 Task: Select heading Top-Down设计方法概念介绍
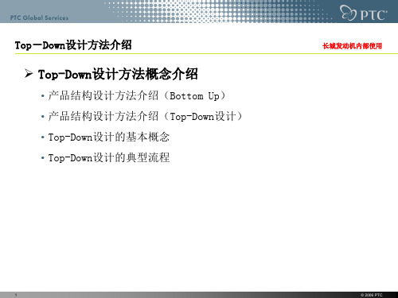118,74
